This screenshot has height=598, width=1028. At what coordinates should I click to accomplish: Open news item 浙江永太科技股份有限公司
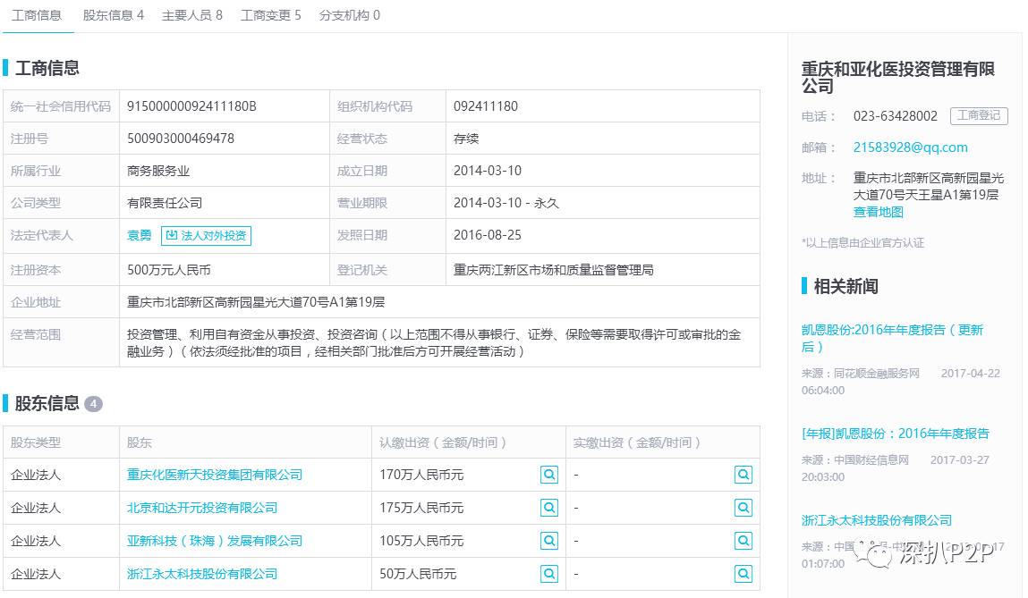[x=877, y=520]
